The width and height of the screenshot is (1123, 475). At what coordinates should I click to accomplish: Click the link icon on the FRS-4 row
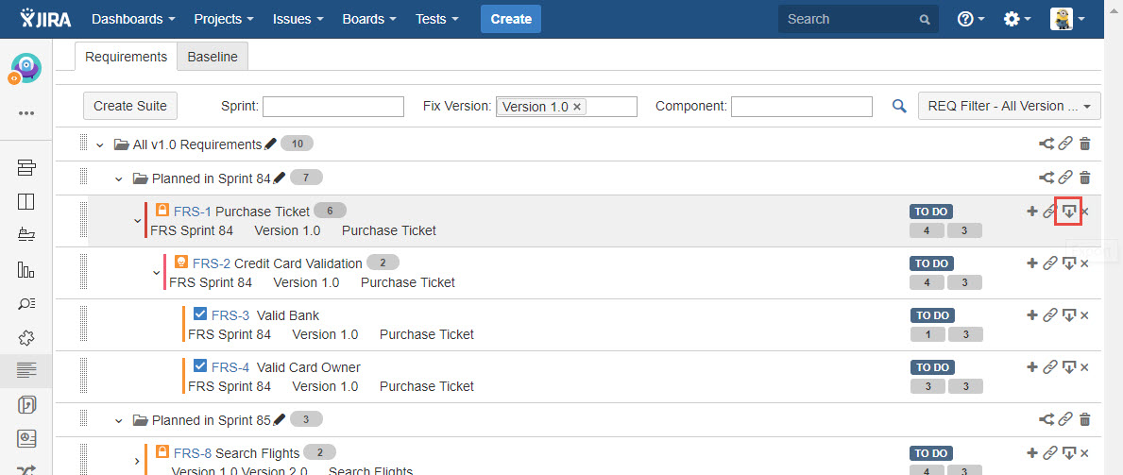[x=1050, y=367]
